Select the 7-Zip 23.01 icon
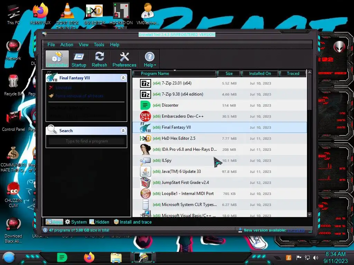The image size is (354, 265). [x=146, y=84]
